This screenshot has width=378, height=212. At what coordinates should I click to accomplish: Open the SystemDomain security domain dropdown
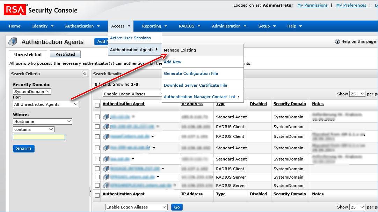[x=32, y=92]
